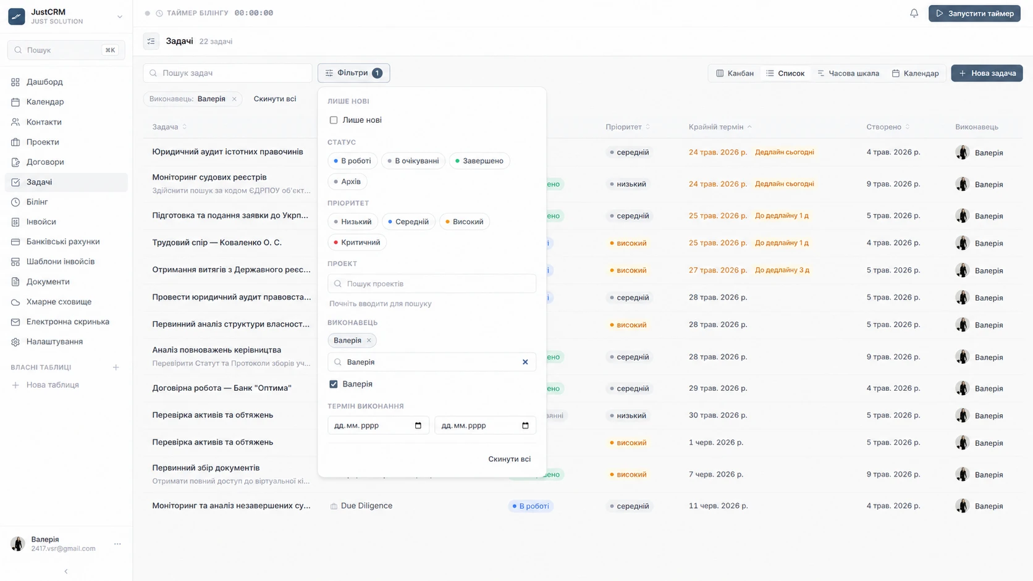Close the Фільтри dropdown button
The height and width of the screenshot is (581, 1033).
(353, 73)
